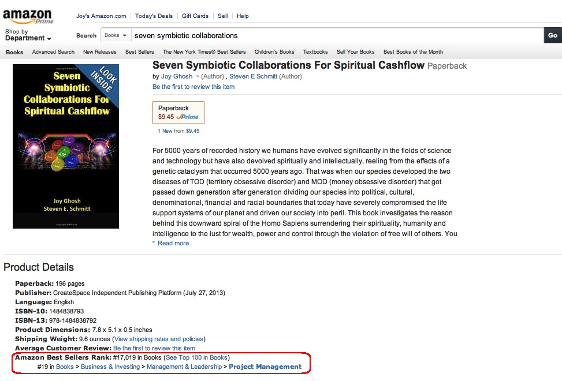562x381 pixels.
Task: Expand description with Read more
Action: (x=173, y=243)
